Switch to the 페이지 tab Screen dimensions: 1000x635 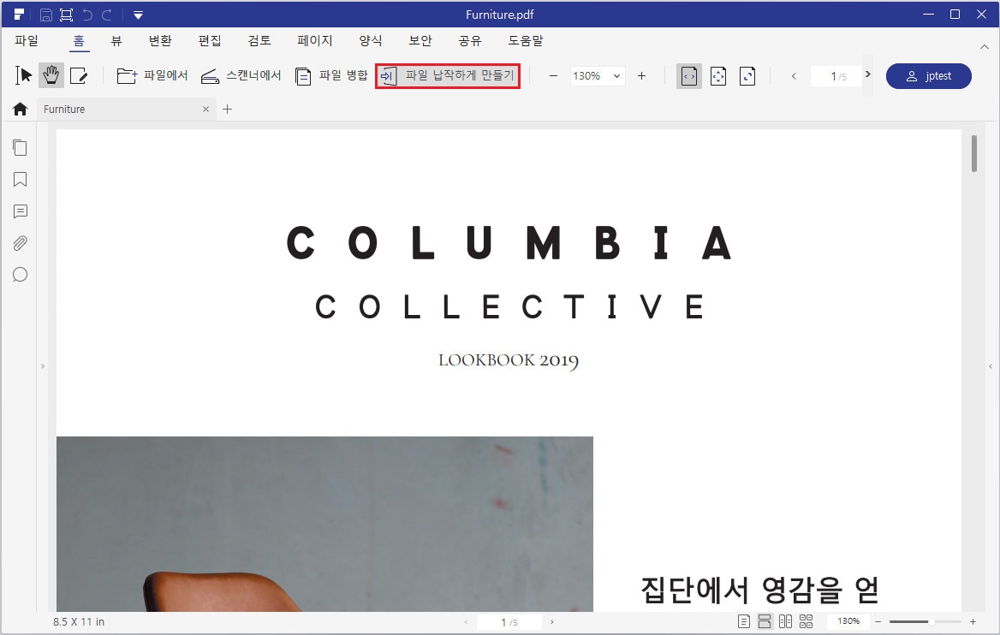click(x=315, y=41)
